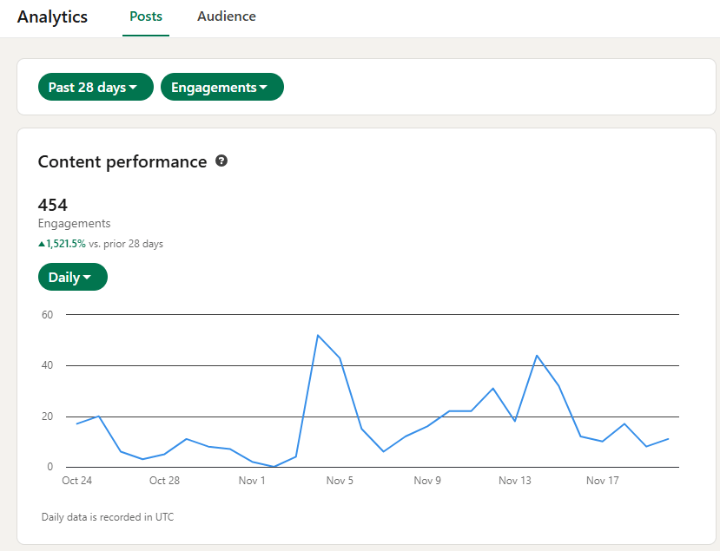
Task: Click the Nov 5 x-axis label
Action: click(340, 481)
